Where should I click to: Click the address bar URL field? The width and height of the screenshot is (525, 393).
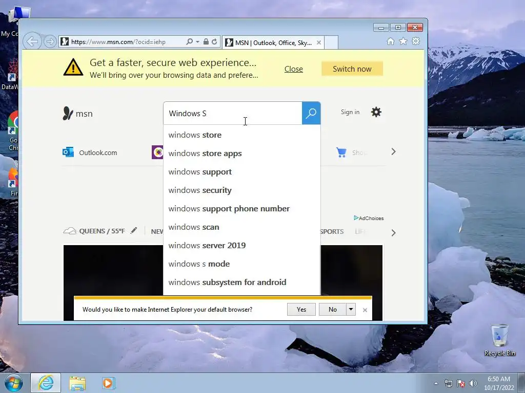click(x=122, y=42)
